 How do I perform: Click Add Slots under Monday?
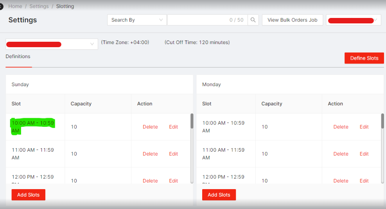(x=219, y=195)
